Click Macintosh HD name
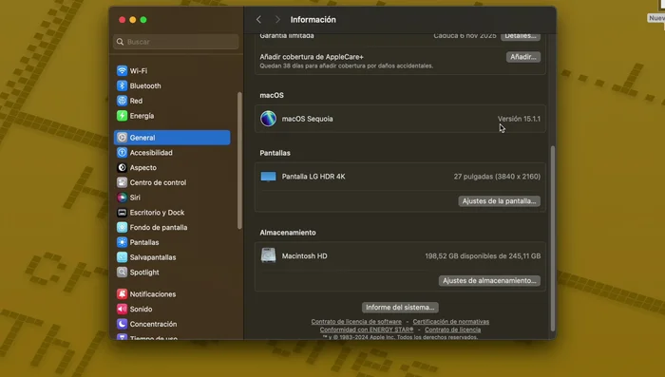Screen dimensions: 665x377 [x=305, y=255]
